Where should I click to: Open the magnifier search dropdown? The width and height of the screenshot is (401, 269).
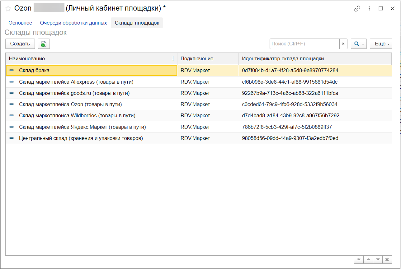359,44
